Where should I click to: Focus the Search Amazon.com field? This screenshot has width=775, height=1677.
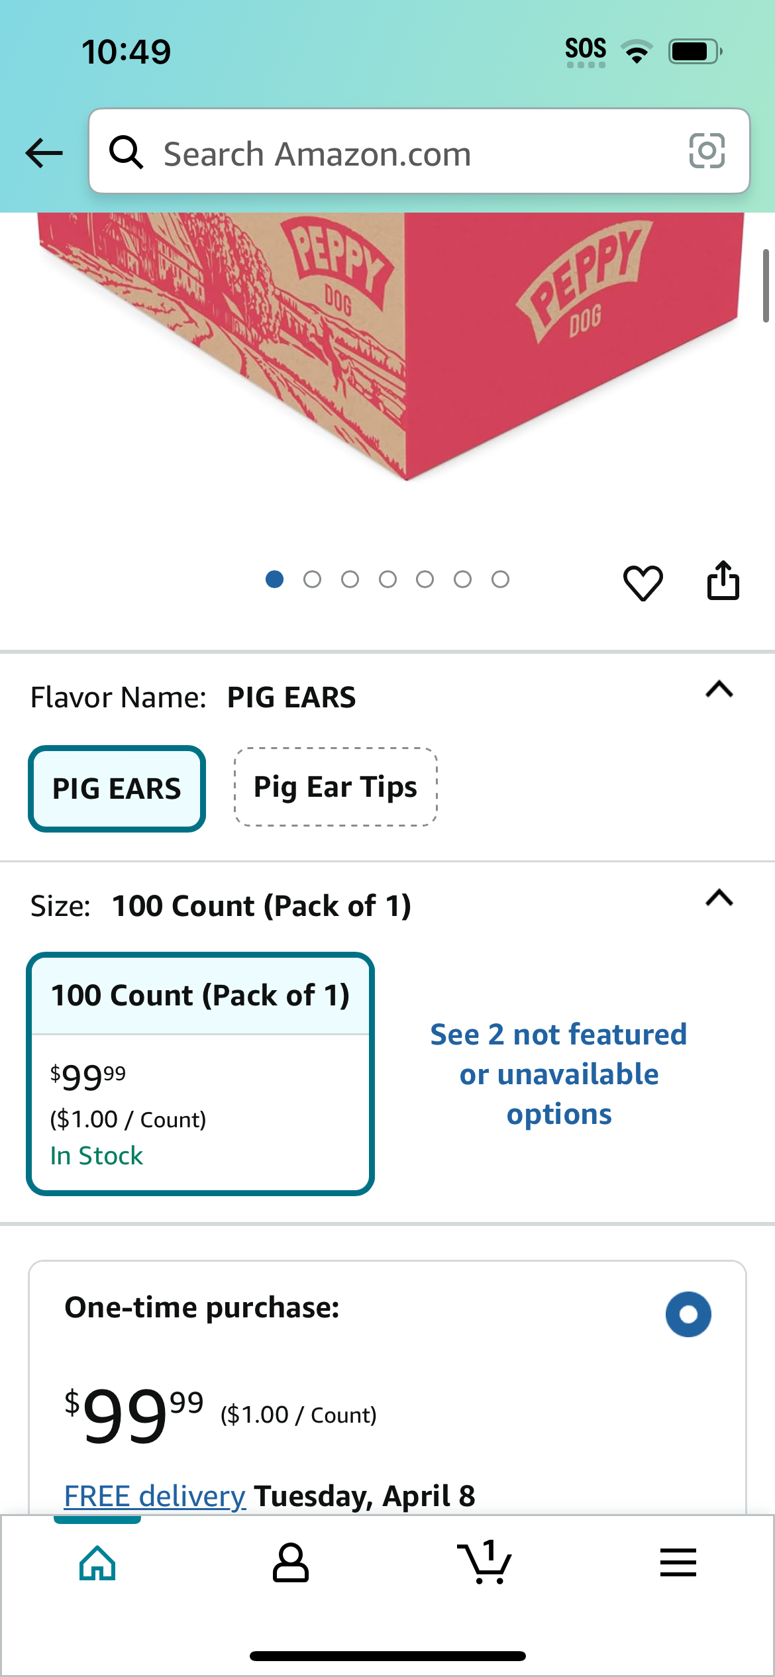[419, 151]
